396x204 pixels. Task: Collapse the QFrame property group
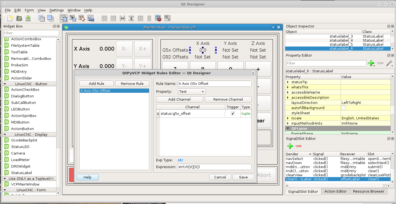pos(288,129)
